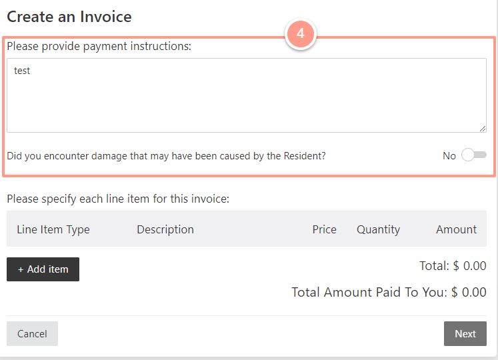Cancel the invoice creation
498x360 pixels.
32,333
